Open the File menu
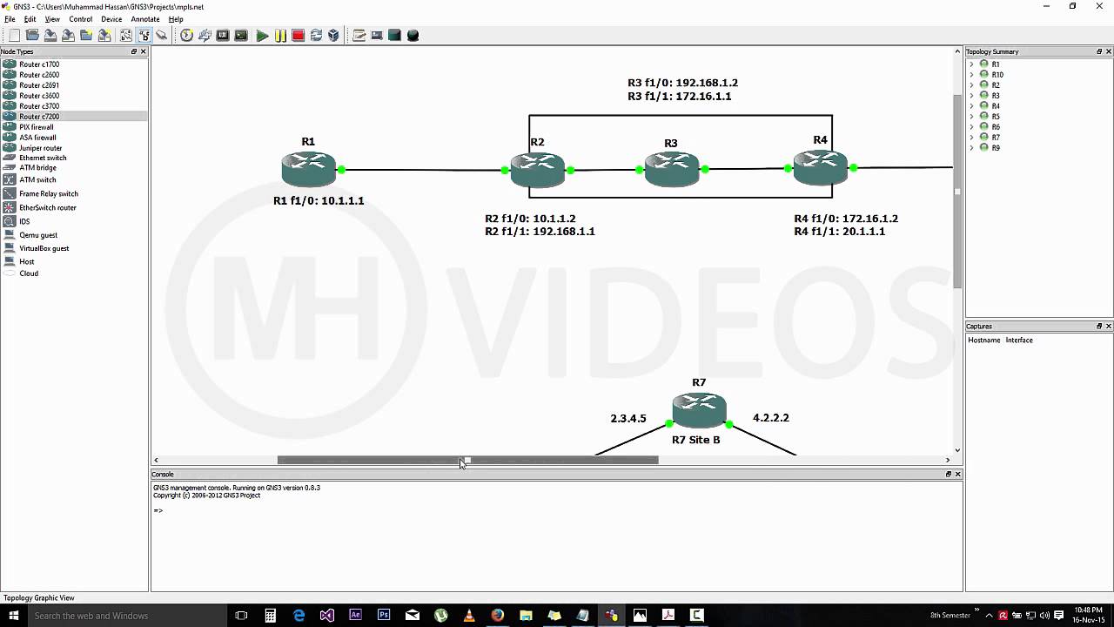The width and height of the screenshot is (1114, 627). click(10, 19)
